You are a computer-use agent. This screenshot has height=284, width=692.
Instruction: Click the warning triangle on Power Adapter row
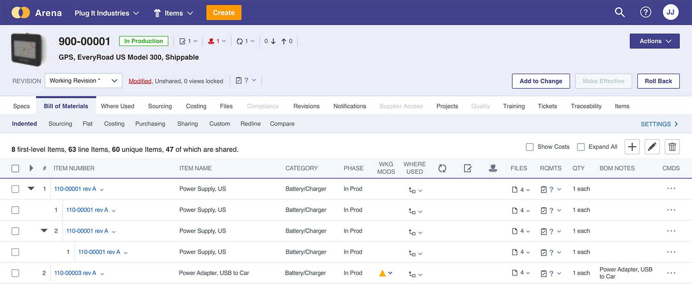[x=382, y=273]
